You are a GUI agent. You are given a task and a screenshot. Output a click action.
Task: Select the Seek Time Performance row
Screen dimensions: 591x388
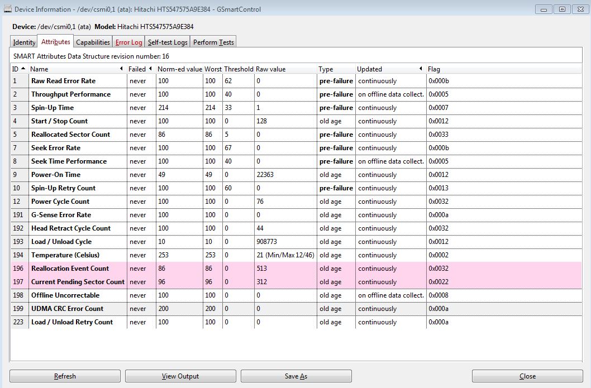(296, 161)
